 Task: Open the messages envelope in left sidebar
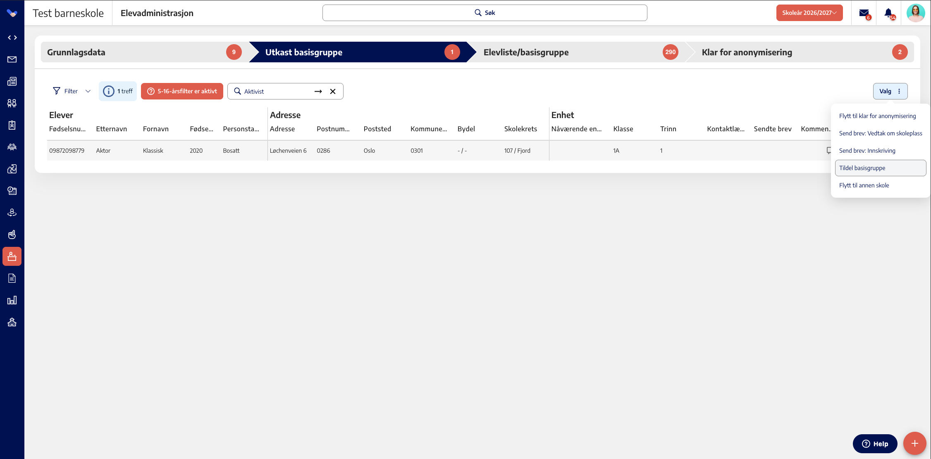coord(12,59)
